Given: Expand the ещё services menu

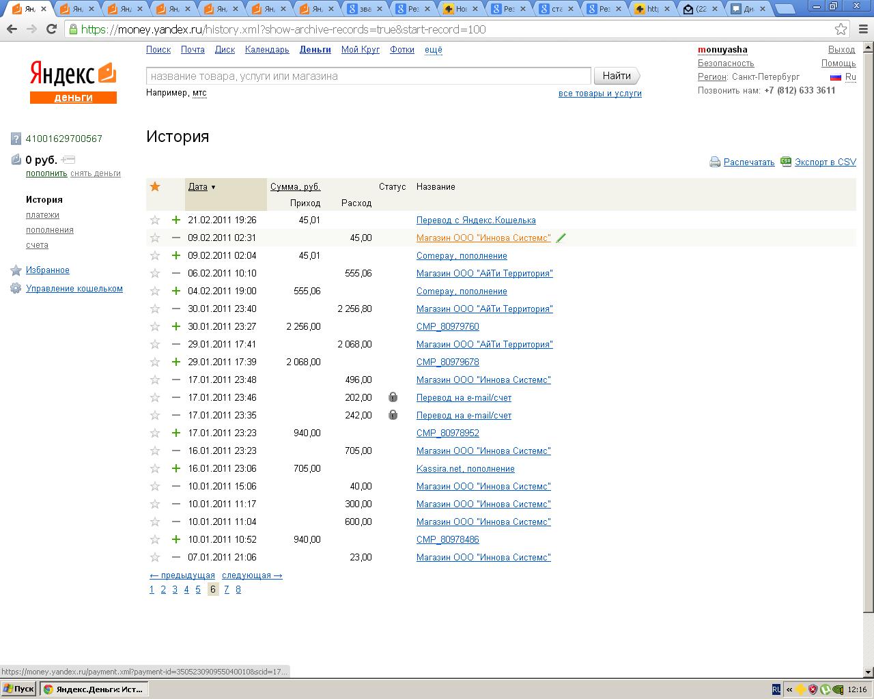Looking at the screenshot, I should [x=434, y=50].
